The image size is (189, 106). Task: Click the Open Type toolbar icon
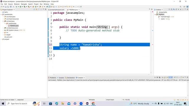pos(40,7)
